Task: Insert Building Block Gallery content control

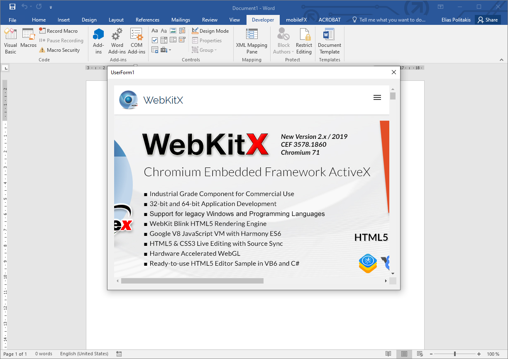Action: 182,31
